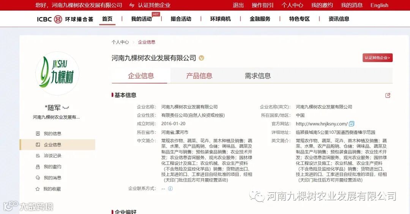Click the edit icon for 基本信息
The image size is (410, 214).
coord(388,95)
